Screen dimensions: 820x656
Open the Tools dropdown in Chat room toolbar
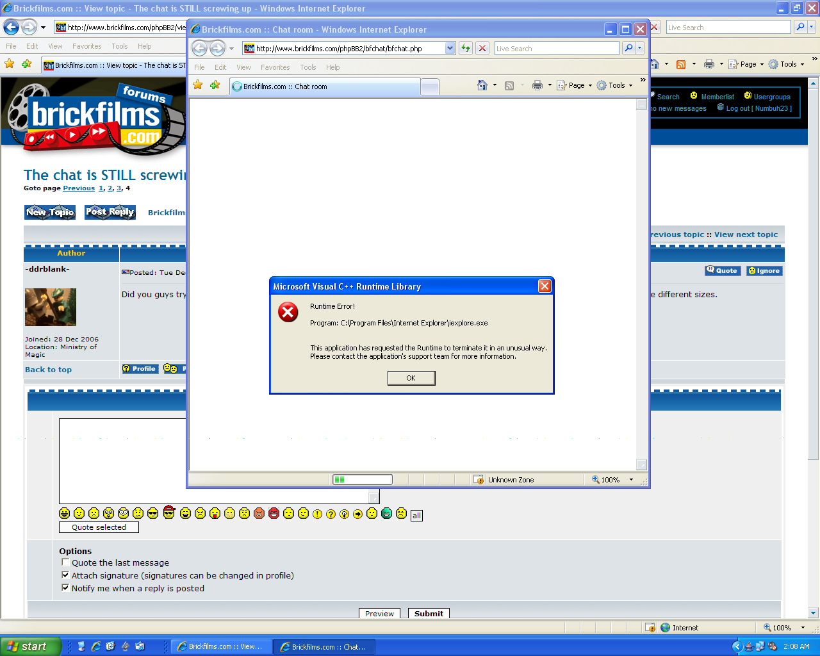[x=614, y=85]
